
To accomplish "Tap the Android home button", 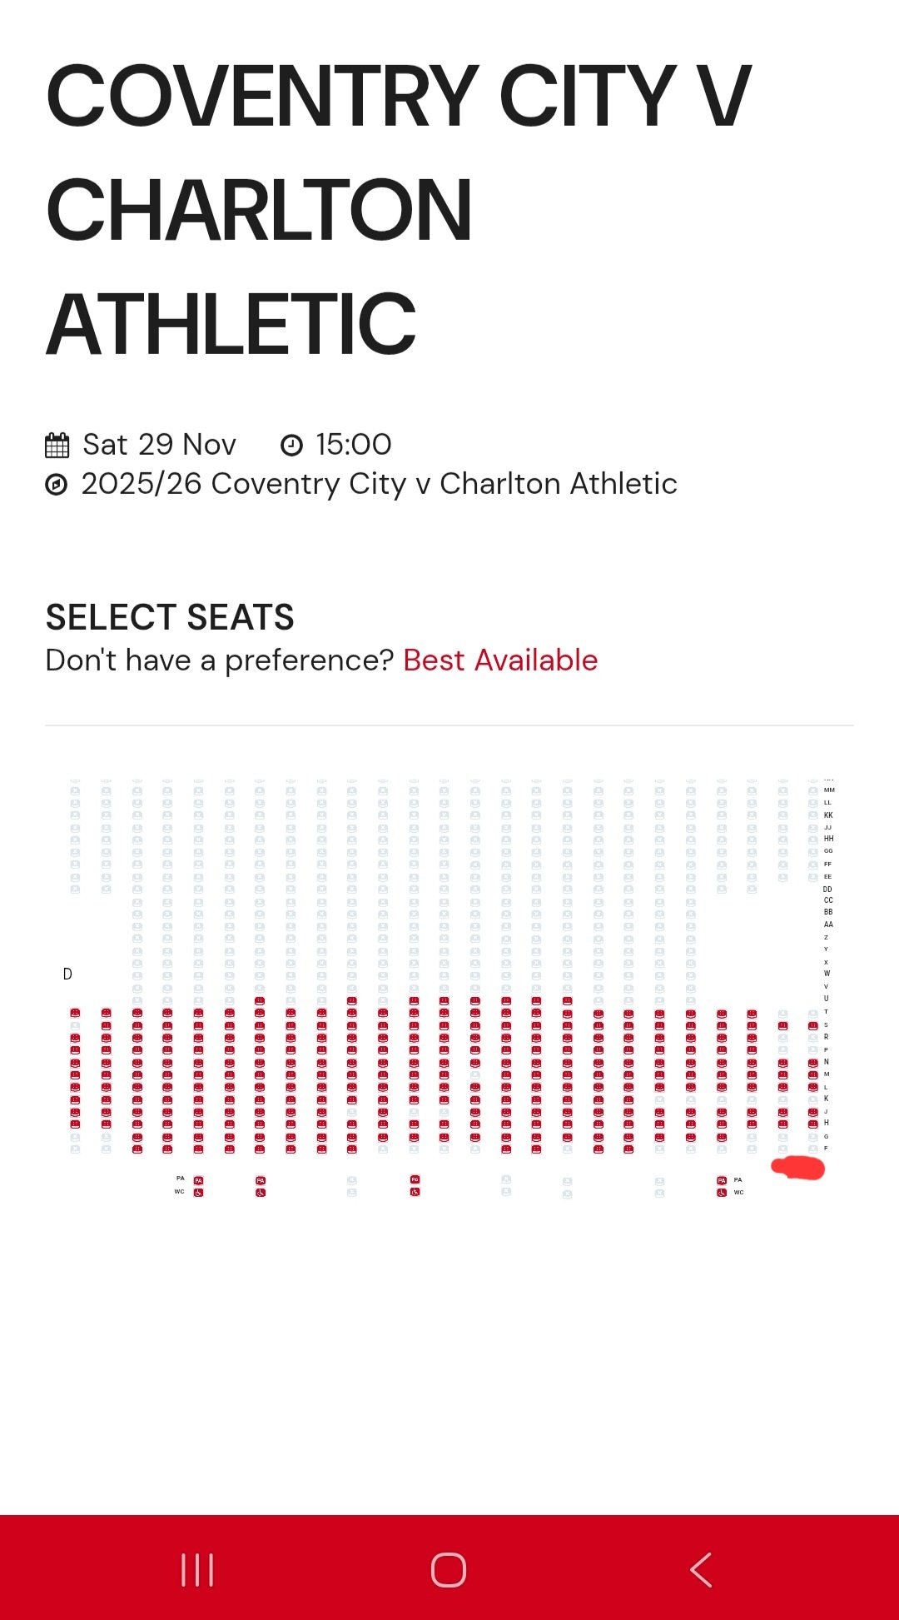I will coord(449,1570).
